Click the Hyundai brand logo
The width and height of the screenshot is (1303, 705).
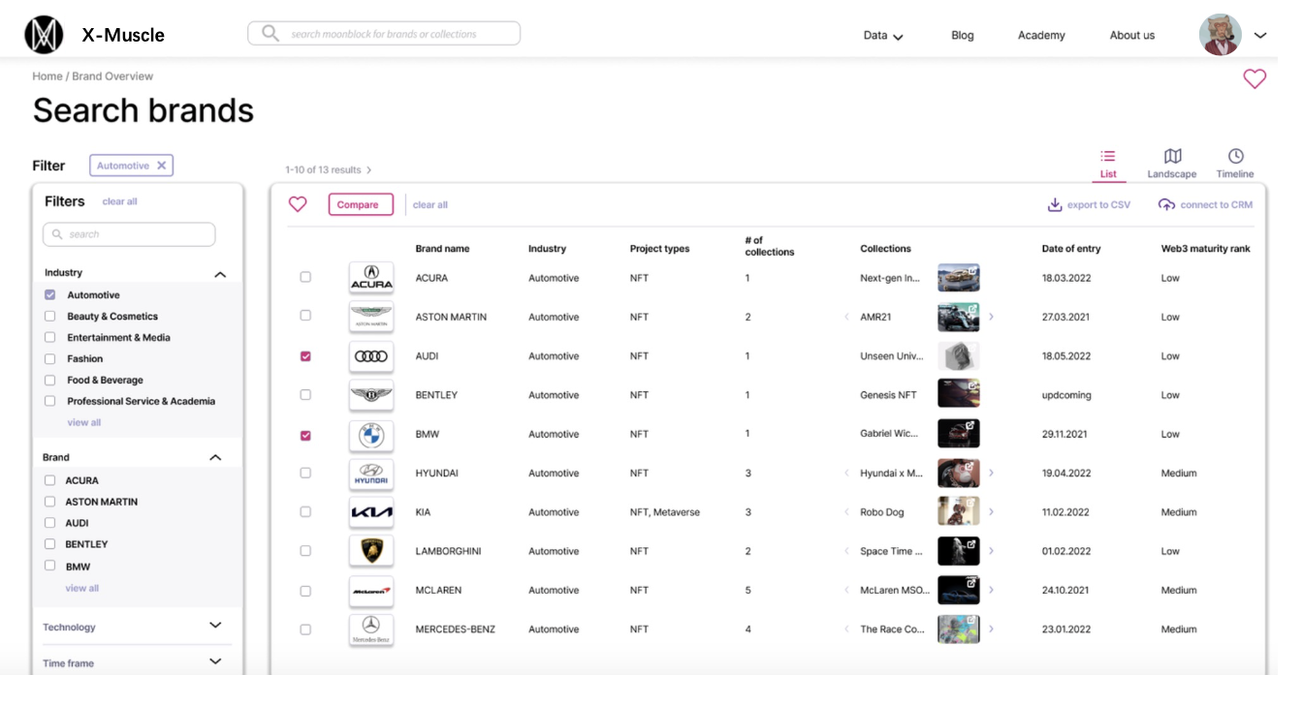pos(371,474)
